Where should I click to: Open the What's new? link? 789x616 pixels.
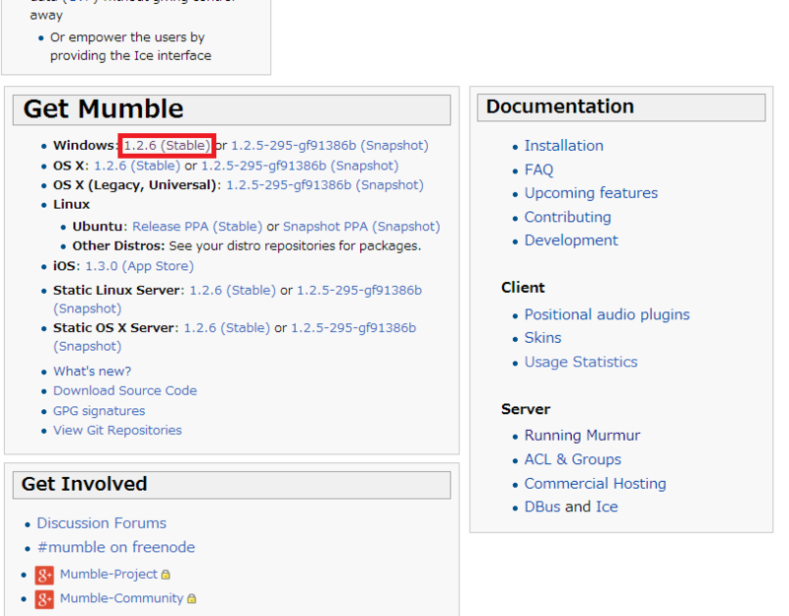pyautogui.click(x=92, y=372)
